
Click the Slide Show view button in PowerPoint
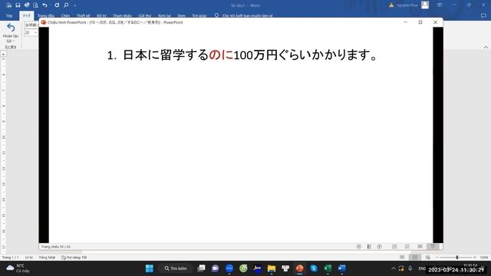[x=433, y=247]
